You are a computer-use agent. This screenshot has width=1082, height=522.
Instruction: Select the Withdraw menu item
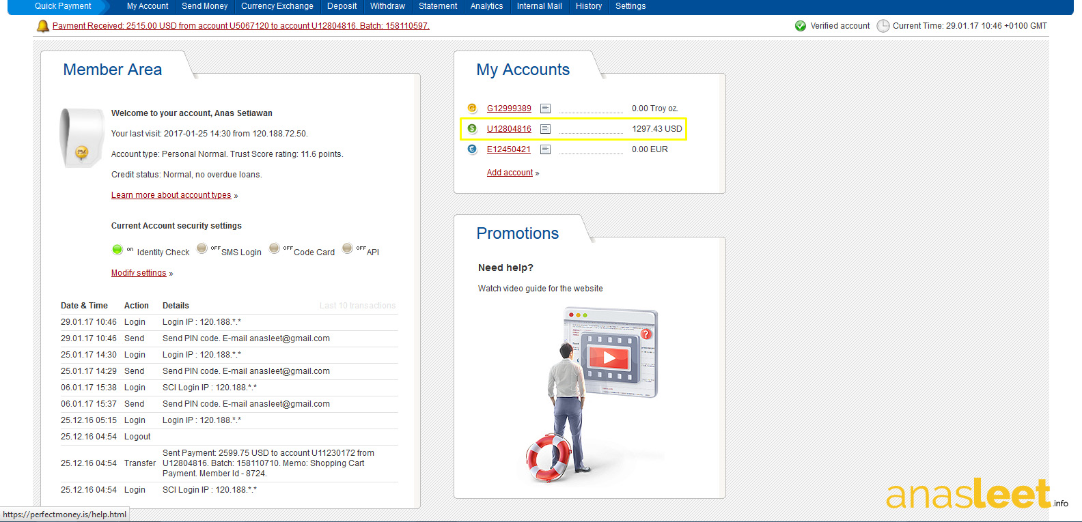pyautogui.click(x=387, y=6)
